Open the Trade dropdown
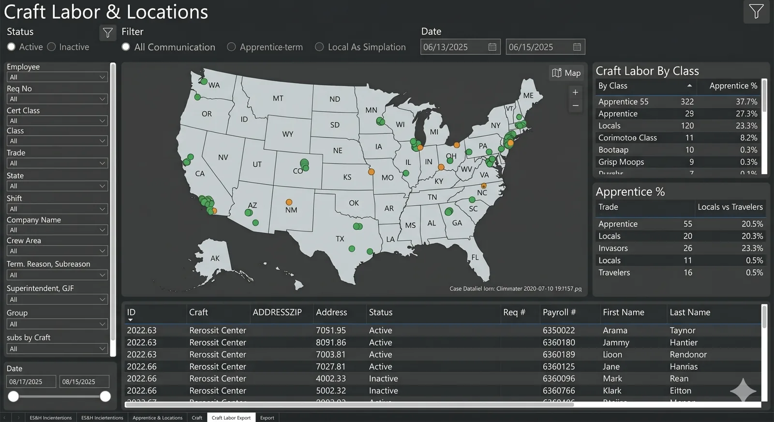The height and width of the screenshot is (422, 774). 57,163
